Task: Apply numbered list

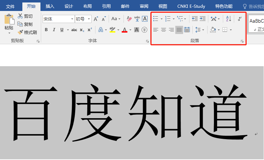Action: 168,19
